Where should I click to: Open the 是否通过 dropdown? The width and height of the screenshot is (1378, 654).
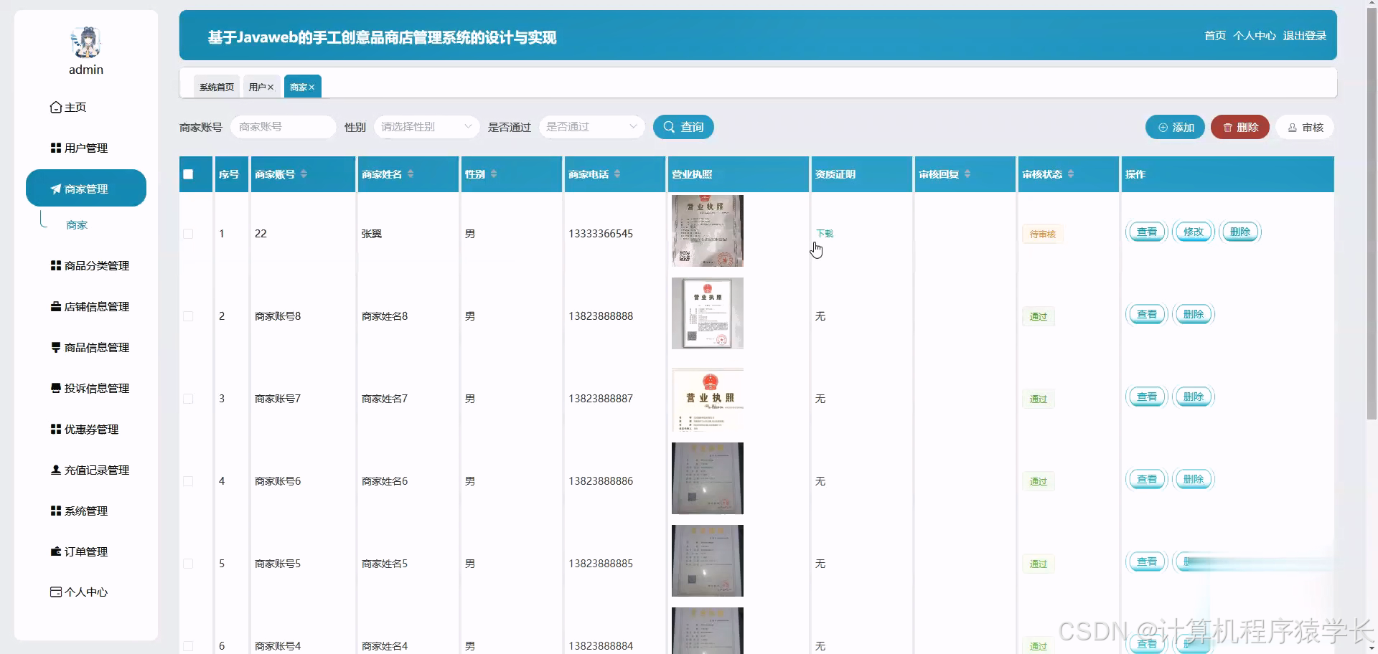click(591, 127)
